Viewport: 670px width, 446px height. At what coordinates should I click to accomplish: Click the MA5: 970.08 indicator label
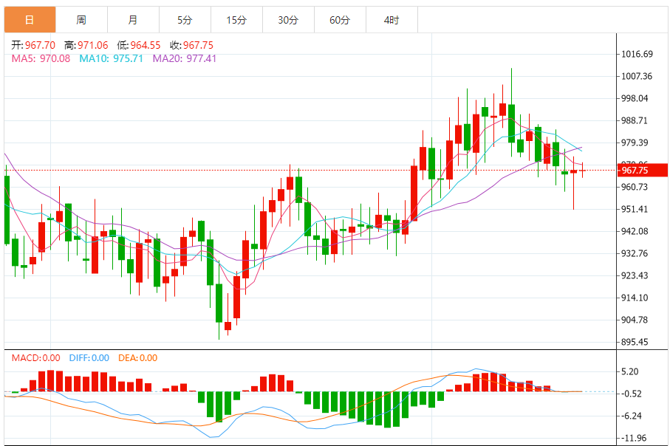coord(41,58)
